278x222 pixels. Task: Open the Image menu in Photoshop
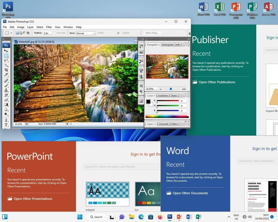point(21,27)
